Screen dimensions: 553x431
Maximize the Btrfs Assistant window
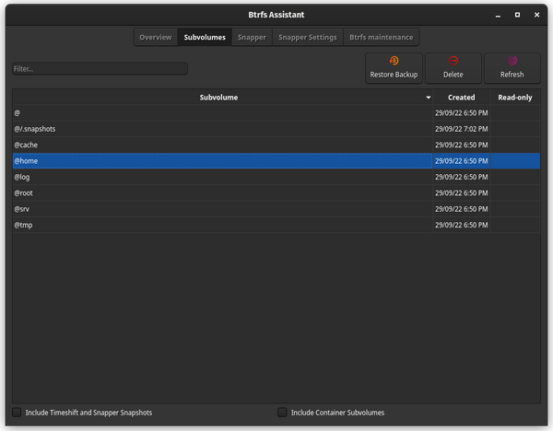517,14
